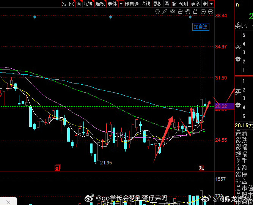
Task: Click the 卖盘 sell order label
Action: [x=238, y=53]
